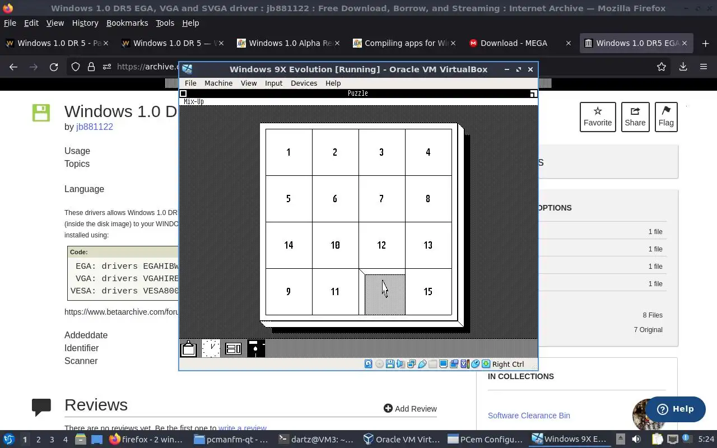The height and width of the screenshot is (448, 717).
Task: Open uploader jb881122 profile link
Action: pos(95,127)
